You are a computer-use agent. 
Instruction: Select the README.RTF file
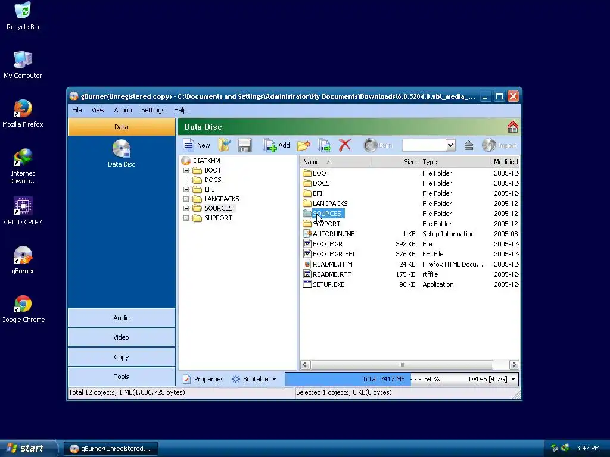[332, 274]
